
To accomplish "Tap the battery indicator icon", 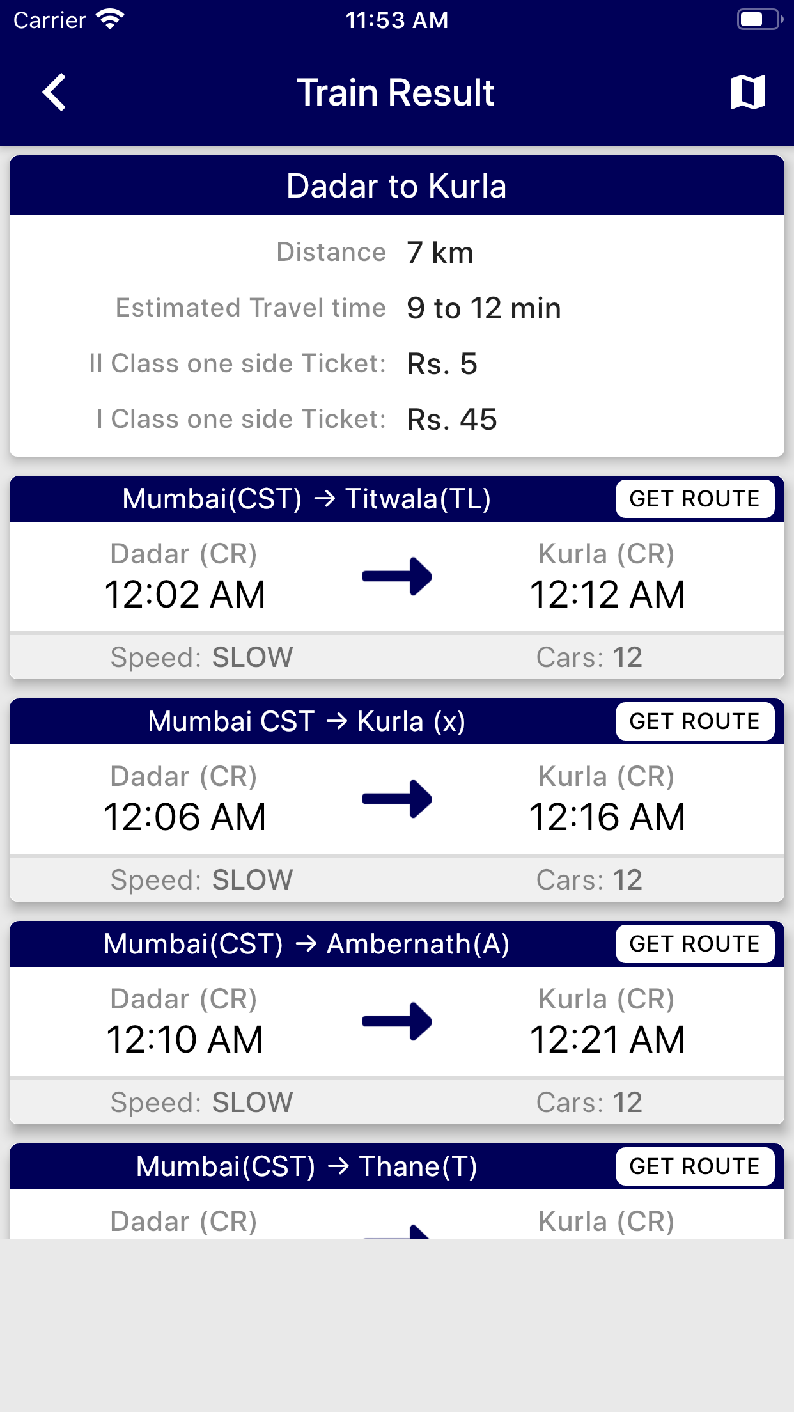I will point(759,20).
